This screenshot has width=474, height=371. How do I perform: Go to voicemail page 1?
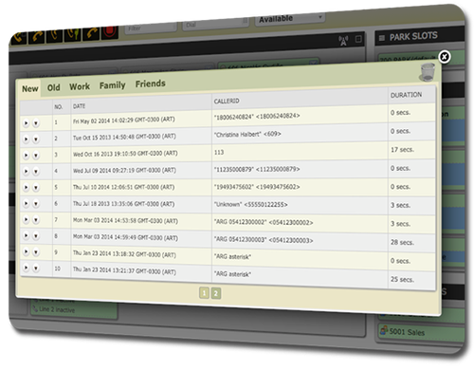point(204,293)
